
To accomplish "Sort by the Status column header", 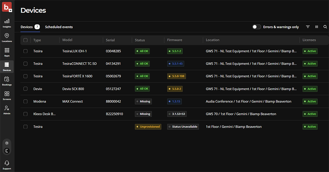I will (x=140, y=40).
